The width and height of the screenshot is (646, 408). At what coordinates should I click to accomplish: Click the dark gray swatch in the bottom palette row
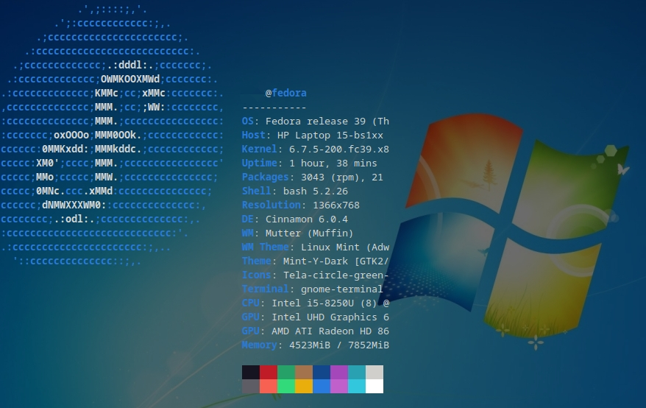pyautogui.click(x=250, y=386)
